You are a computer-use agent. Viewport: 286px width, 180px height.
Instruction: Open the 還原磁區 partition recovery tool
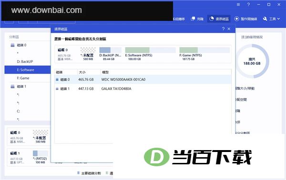click(219, 19)
